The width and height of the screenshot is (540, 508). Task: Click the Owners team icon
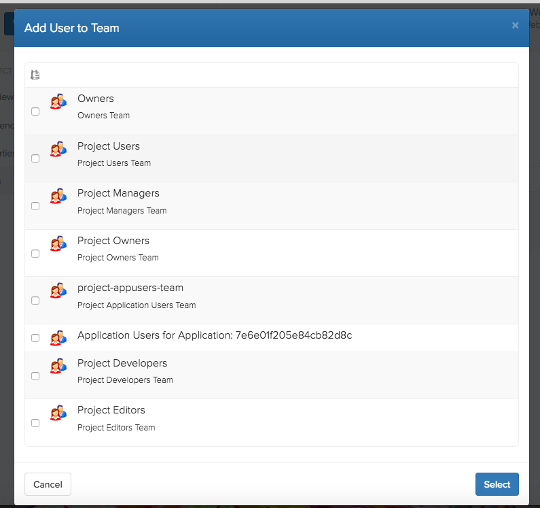[x=58, y=102]
